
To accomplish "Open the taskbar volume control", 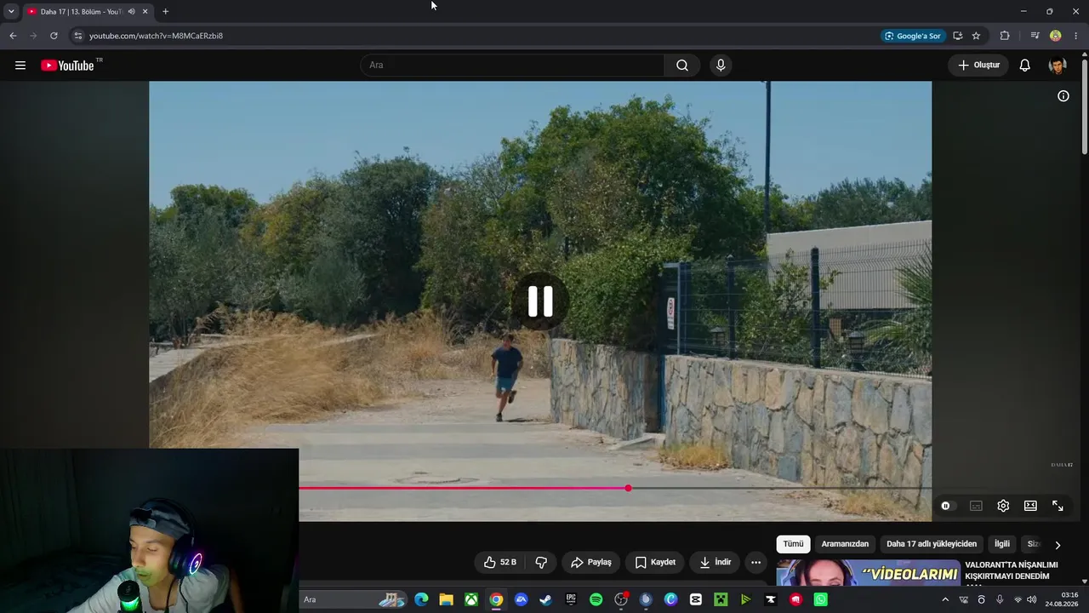I will tap(1032, 599).
